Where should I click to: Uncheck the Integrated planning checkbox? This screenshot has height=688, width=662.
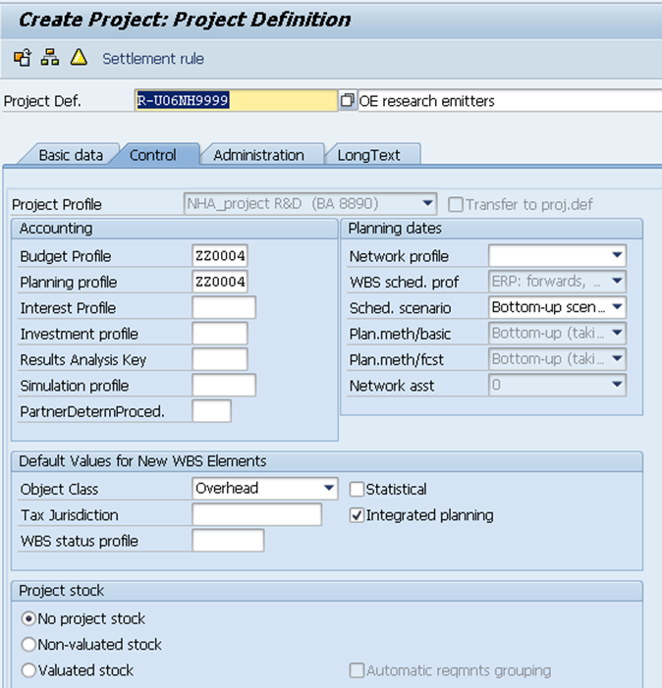click(x=358, y=515)
